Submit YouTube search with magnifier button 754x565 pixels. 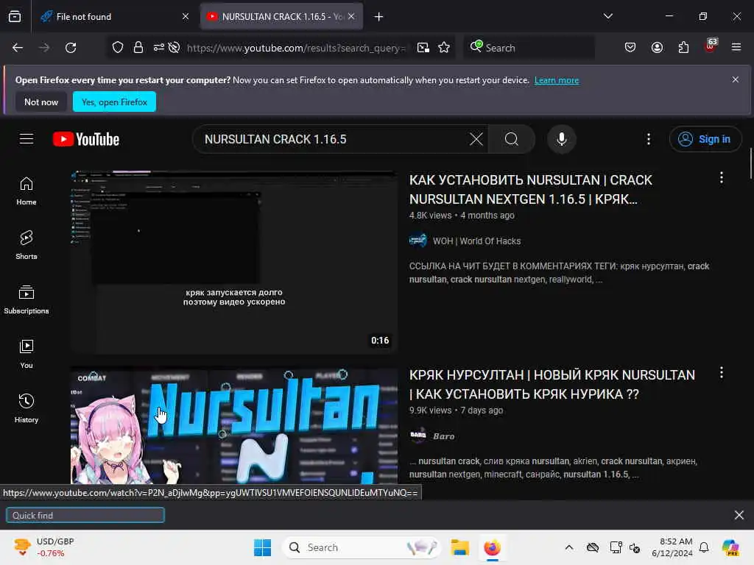coord(512,139)
